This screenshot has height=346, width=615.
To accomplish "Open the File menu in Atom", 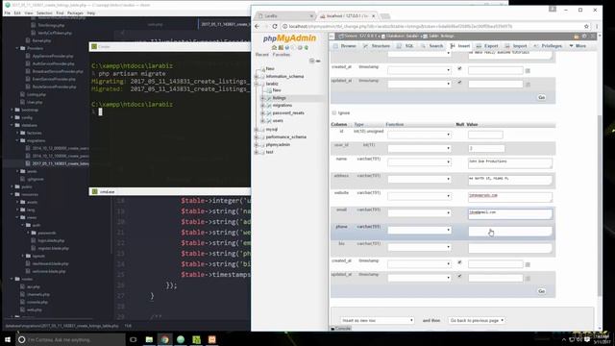I will tap(8, 12).
